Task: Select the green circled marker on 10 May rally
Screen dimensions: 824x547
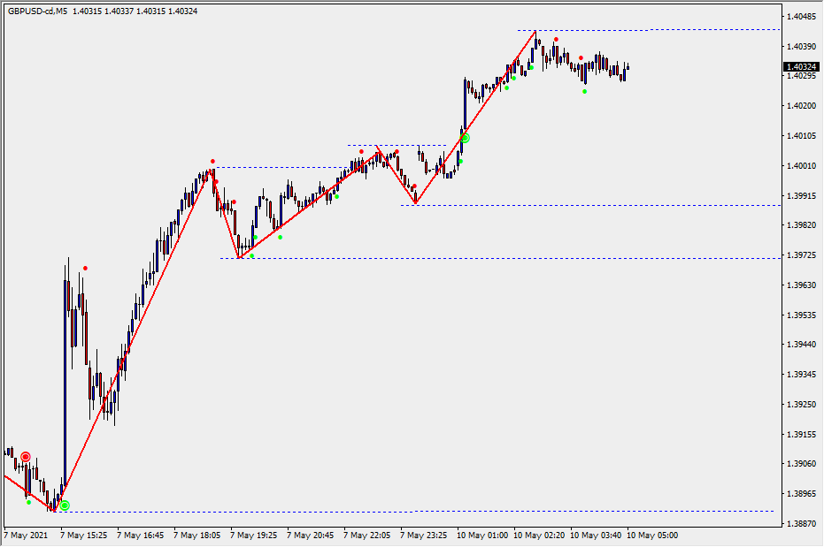Action: click(465, 138)
